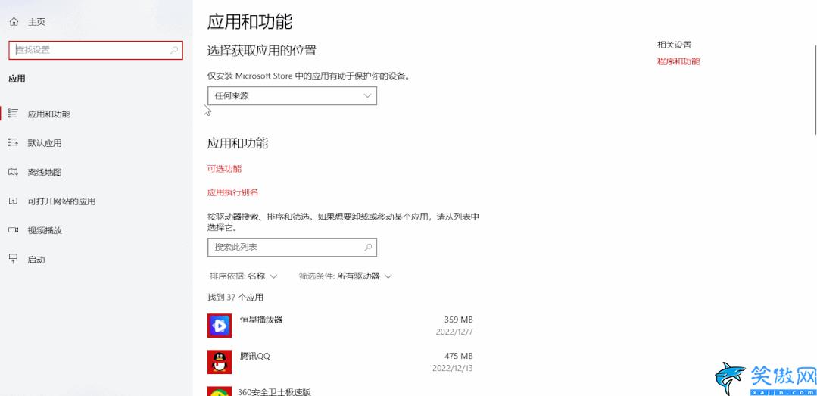The image size is (817, 396).
Task: Open the 程序和功能 related settings link
Action: tap(678, 61)
